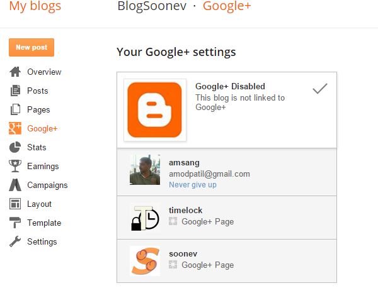Select the Pages sheet icon
Viewport: 378px width, 293px height.
pyautogui.click(x=15, y=109)
